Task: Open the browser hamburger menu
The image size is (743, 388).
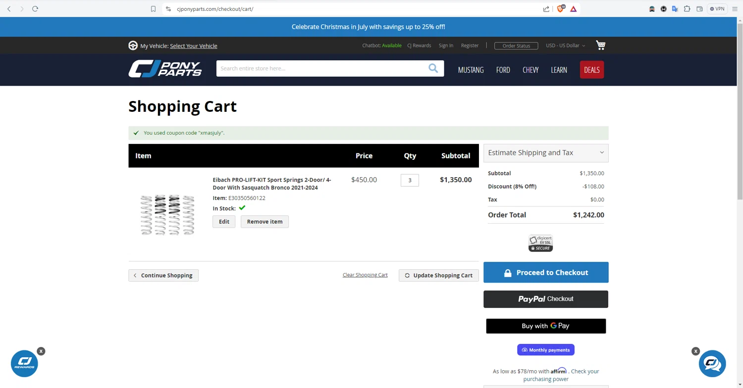Action: (x=734, y=9)
